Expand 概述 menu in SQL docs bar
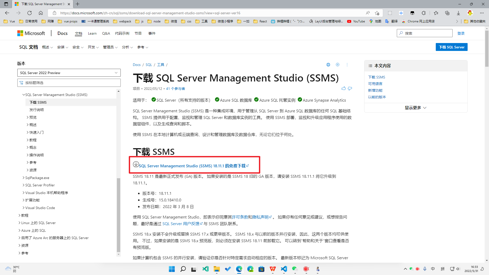489x275 pixels. tap(47, 47)
